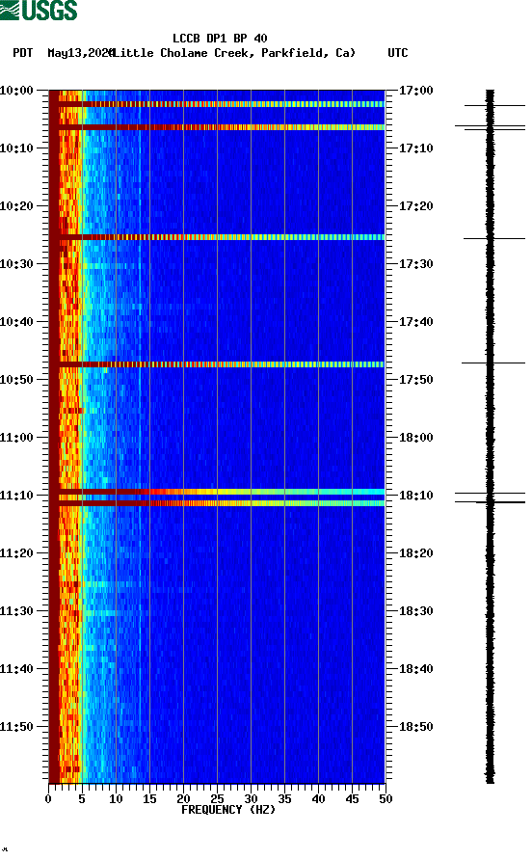Click the seismogram spike near 17:47 UTC
The height and width of the screenshot is (860, 532).
click(493, 363)
